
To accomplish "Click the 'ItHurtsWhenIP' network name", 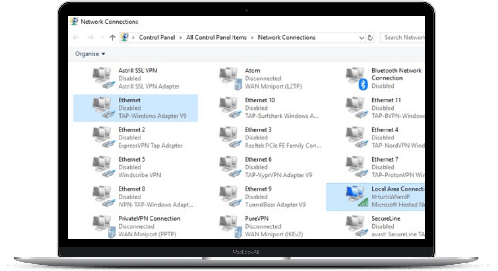I will click(x=391, y=197).
